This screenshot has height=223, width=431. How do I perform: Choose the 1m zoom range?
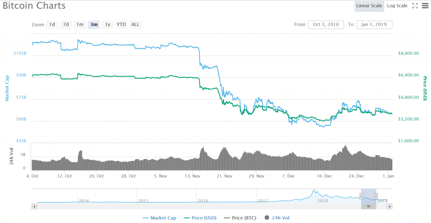(80, 24)
